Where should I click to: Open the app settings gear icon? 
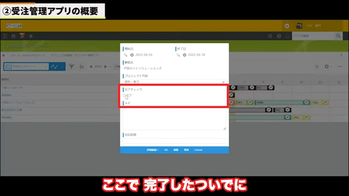click(327, 66)
